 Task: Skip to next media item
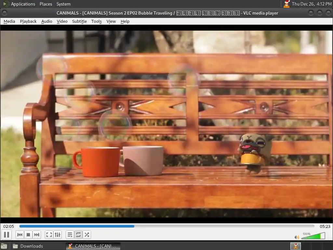[36, 235]
